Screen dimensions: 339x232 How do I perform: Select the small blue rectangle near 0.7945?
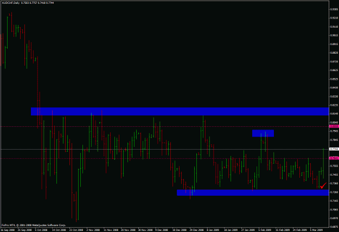coord(263,133)
